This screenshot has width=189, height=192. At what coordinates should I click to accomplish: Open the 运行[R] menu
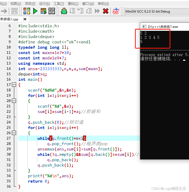45,4
